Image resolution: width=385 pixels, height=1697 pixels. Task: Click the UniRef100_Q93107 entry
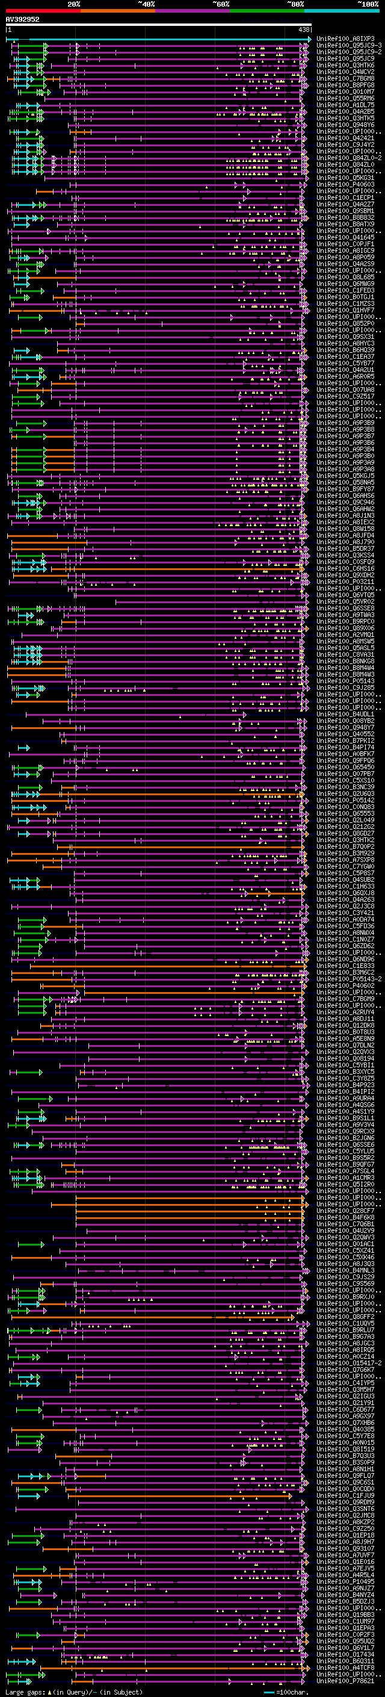[x=345, y=1548]
